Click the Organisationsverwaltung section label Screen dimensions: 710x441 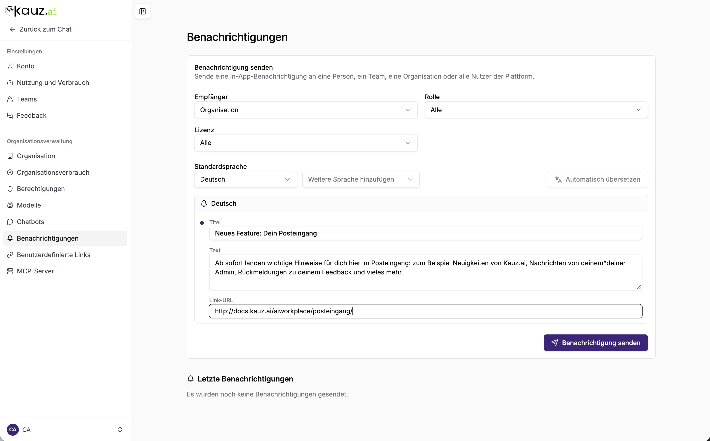pyautogui.click(x=40, y=141)
